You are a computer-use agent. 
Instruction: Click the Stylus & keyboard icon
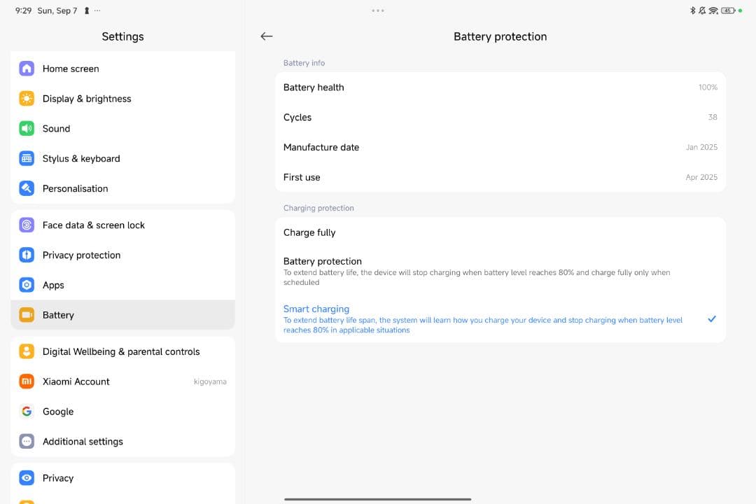click(x=27, y=158)
